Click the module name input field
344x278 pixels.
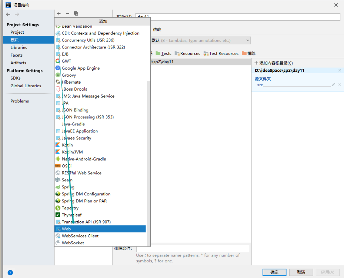[x=238, y=17]
